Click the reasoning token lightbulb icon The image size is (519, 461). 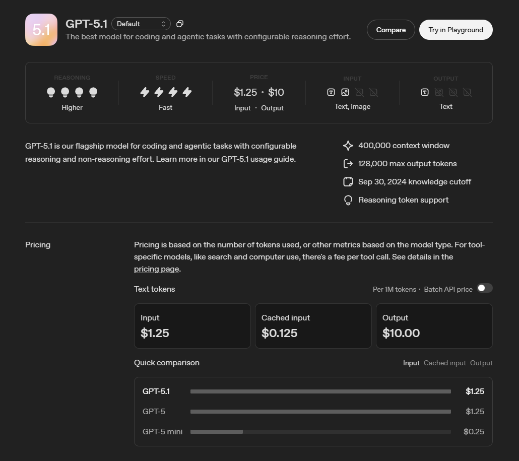[348, 200]
